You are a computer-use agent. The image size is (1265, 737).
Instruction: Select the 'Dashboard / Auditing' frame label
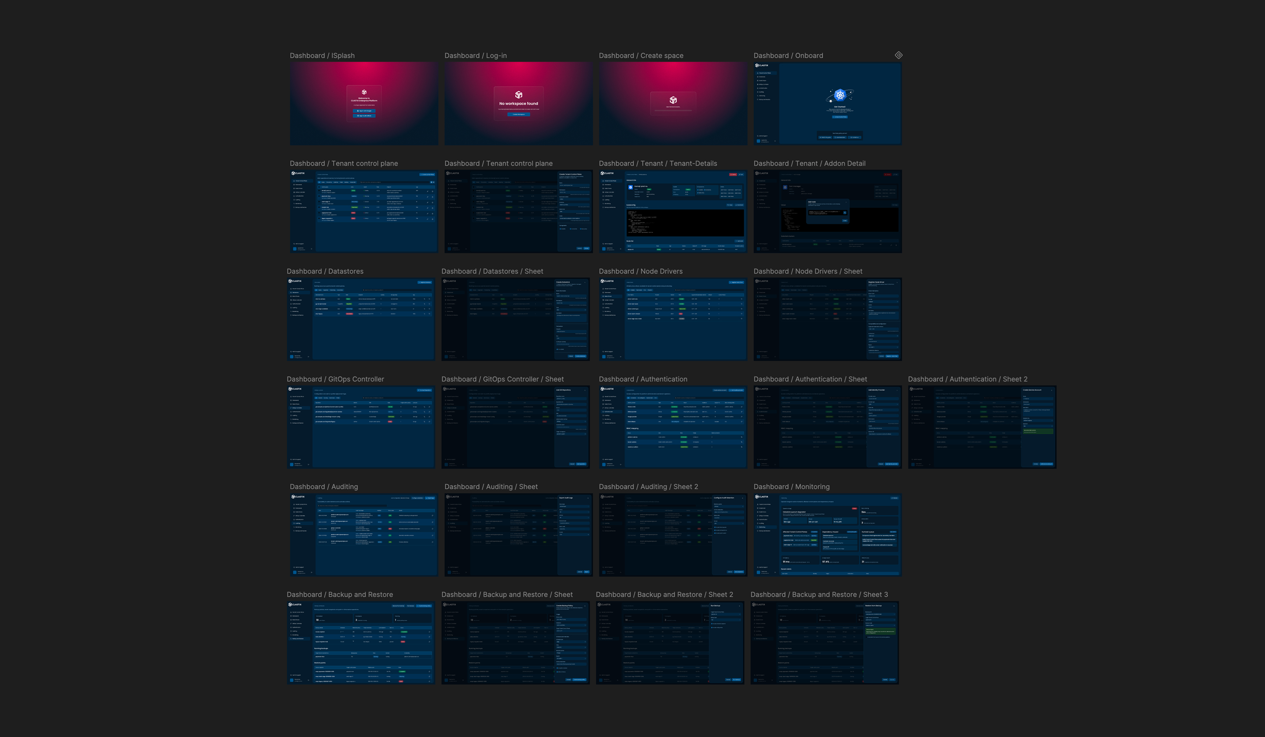[324, 487]
